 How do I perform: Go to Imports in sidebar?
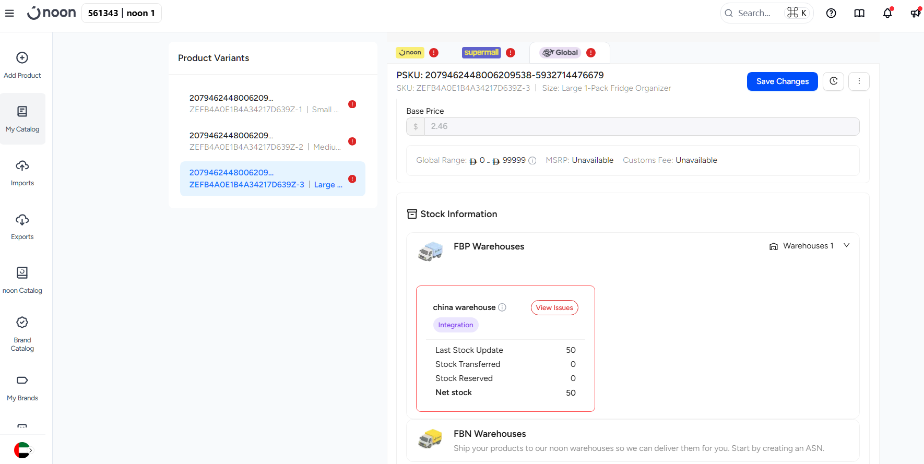pos(22,173)
